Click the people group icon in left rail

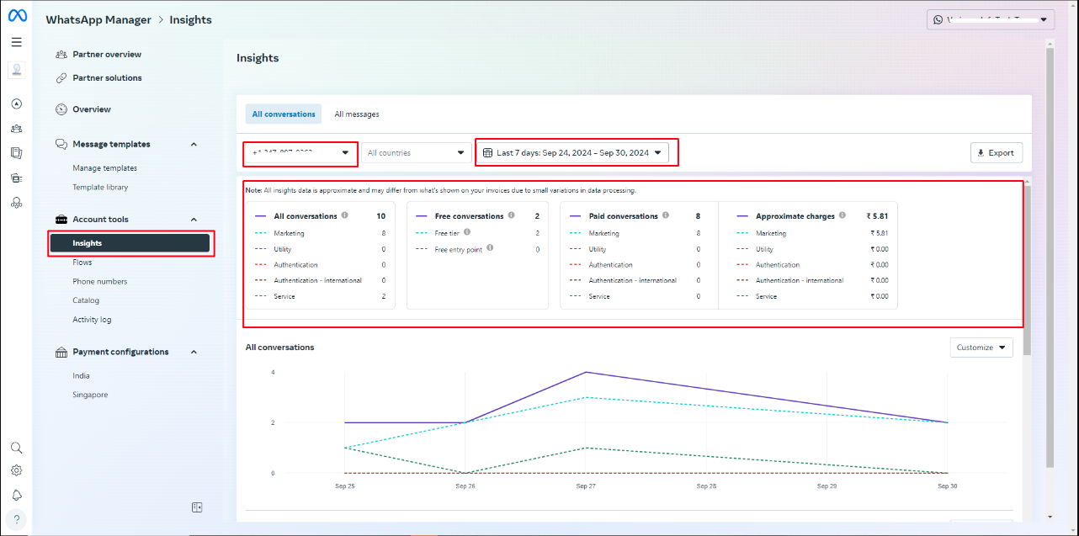tap(17, 129)
